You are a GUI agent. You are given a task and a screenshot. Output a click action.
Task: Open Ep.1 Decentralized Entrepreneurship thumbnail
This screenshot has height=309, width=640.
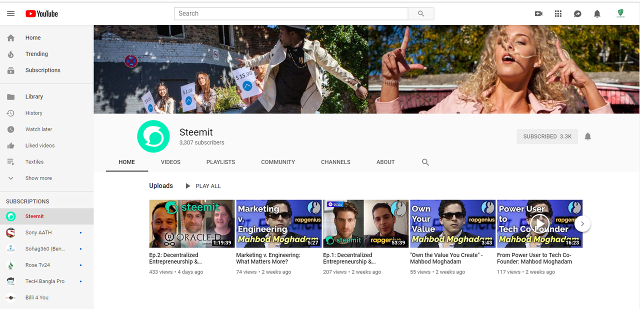click(x=365, y=223)
